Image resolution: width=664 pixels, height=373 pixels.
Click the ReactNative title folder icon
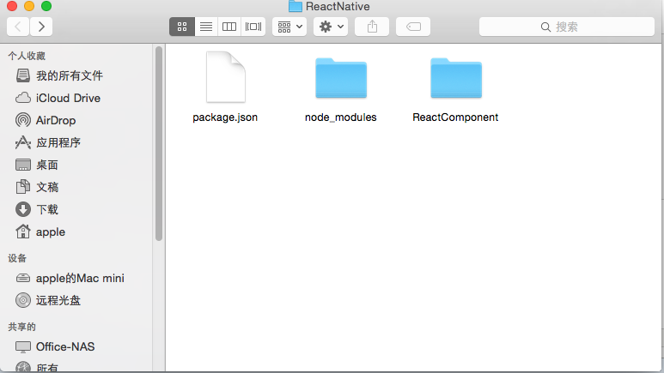coord(295,6)
